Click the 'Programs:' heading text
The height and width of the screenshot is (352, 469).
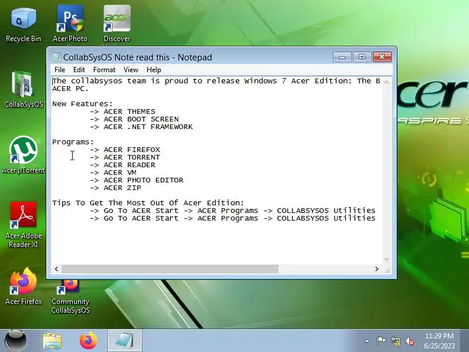tap(73, 142)
